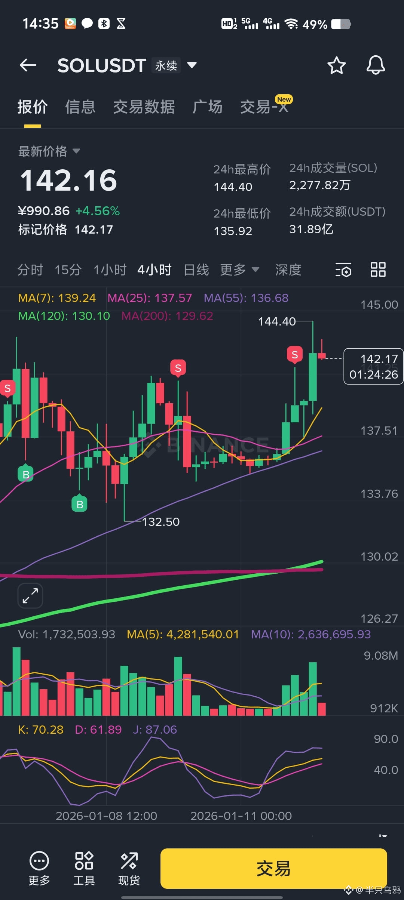
Task: Tap the chat bubble notification icon
Action: click(87, 24)
